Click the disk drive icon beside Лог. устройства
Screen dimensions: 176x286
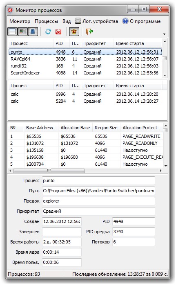tap(78, 21)
